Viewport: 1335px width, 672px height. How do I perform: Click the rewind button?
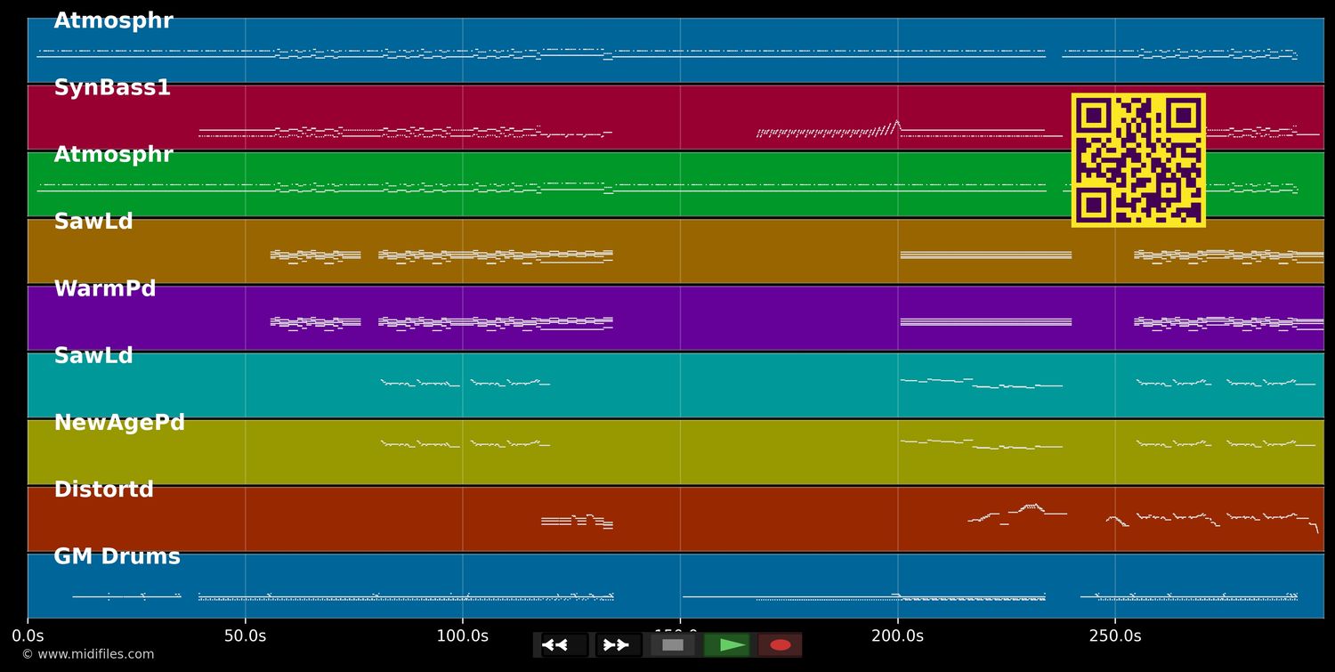point(564,645)
